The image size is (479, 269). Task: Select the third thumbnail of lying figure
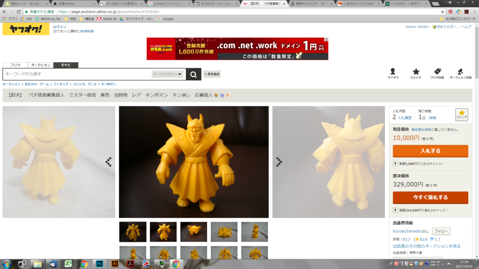(194, 232)
